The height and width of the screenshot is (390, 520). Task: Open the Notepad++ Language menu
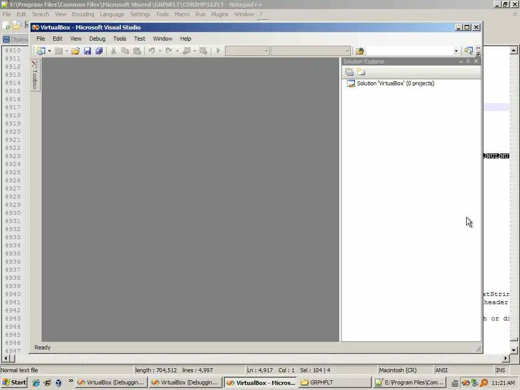112,14
